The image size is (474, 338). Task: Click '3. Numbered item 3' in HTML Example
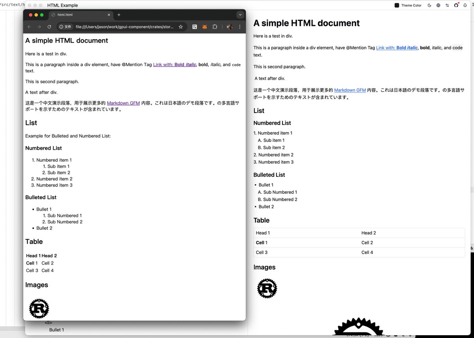coord(274,162)
